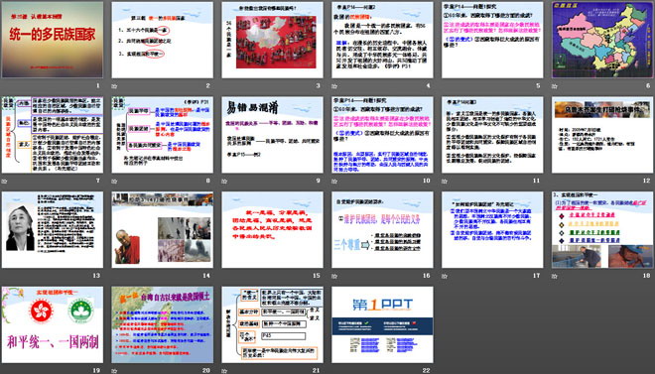Click the animation star icon under slide 16
The image size is (655, 374).
tap(334, 276)
